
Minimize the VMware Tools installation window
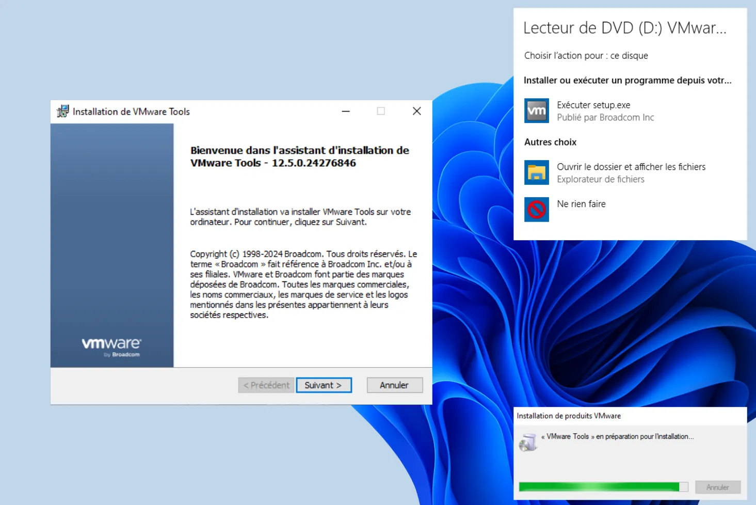pyautogui.click(x=346, y=111)
